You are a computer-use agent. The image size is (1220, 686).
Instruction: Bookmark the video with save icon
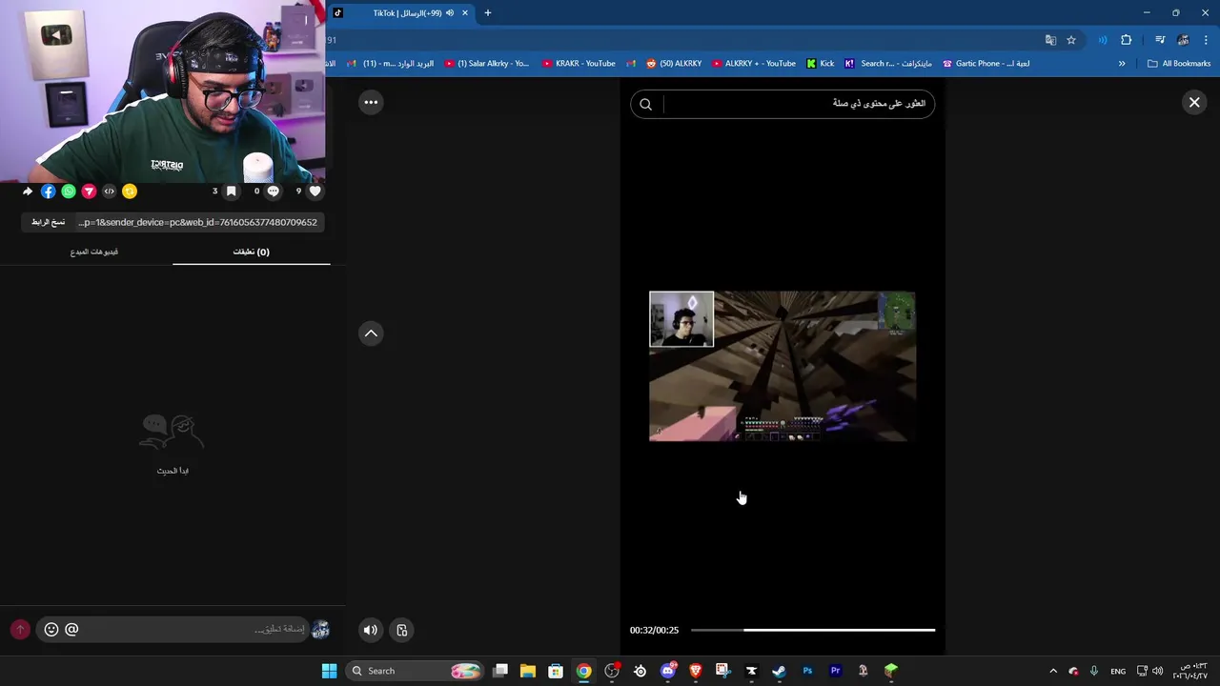click(x=231, y=192)
